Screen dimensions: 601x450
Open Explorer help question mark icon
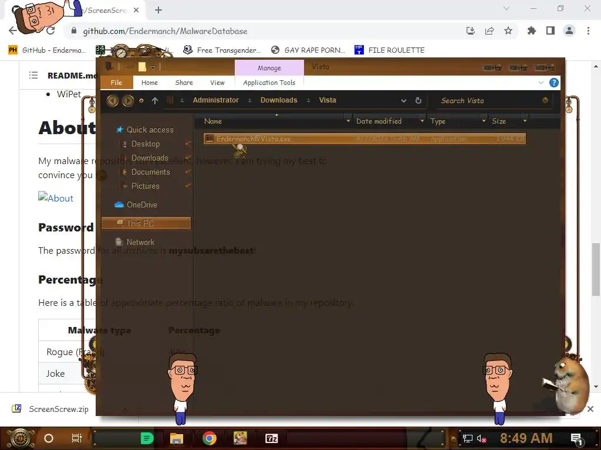click(554, 83)
